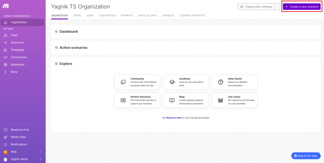Expand the Active scenarios section
The image size is (324, 163).
point(56,48)
